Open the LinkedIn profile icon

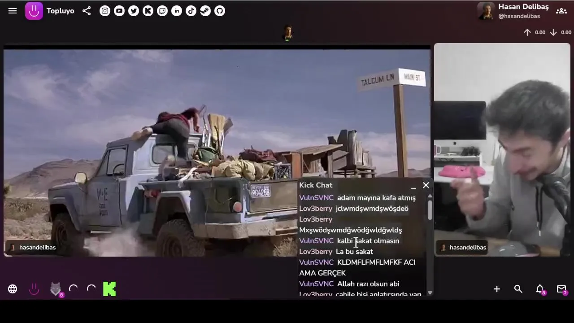(177, 11)
